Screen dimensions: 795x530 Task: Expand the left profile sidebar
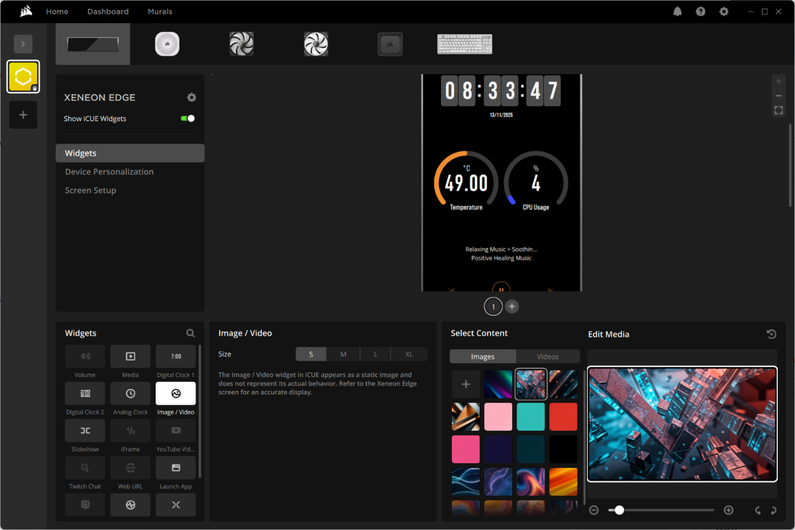(23, 44)
